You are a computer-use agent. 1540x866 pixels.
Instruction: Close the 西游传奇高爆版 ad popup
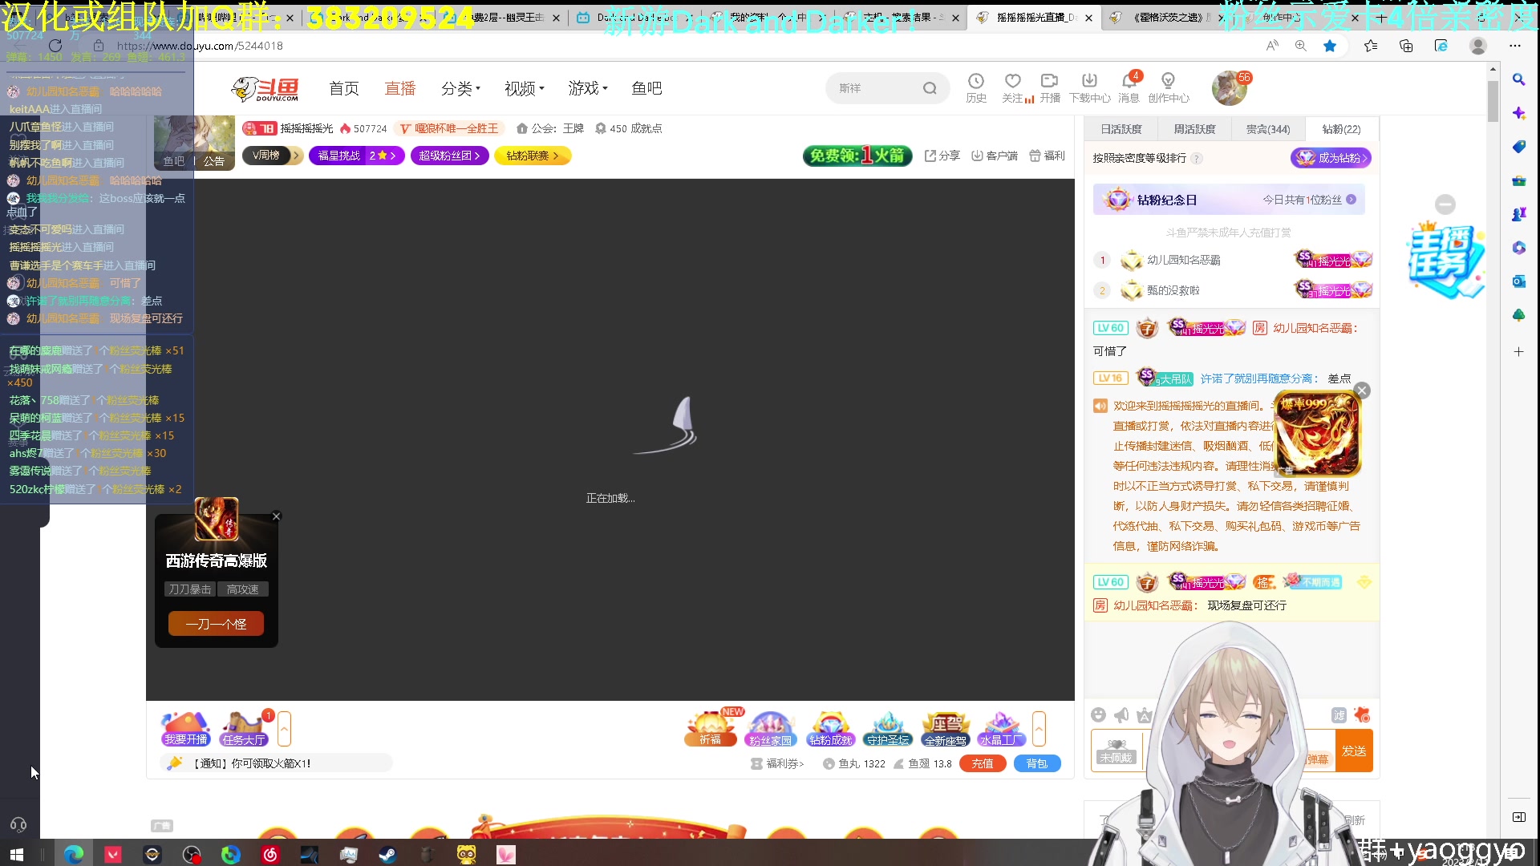click(276, 516)
